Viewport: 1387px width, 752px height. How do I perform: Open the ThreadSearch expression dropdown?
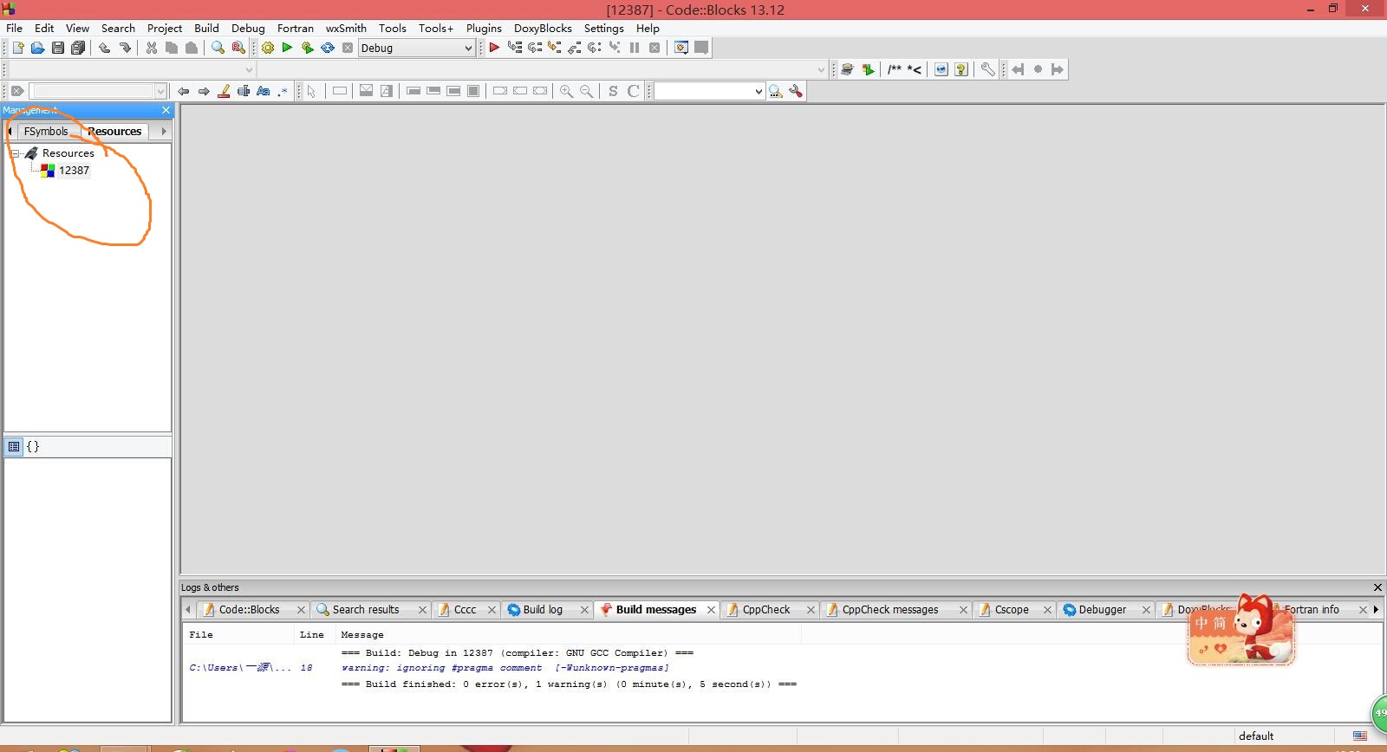759,91
